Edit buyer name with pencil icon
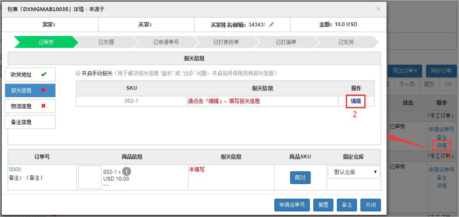Screen dimensions: 459x217 click(271, 25)
